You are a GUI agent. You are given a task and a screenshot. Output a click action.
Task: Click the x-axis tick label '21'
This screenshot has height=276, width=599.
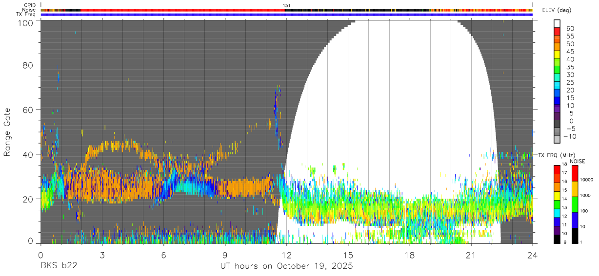[x=471, y=255]
